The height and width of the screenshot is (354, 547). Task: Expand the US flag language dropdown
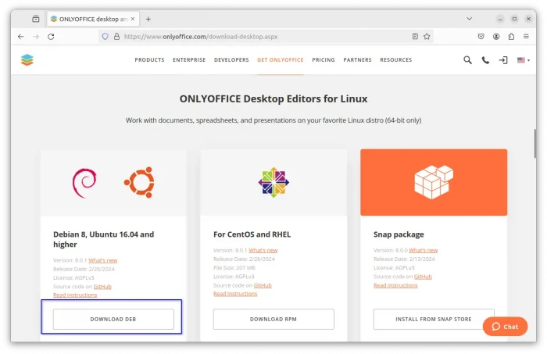[522, 59]
